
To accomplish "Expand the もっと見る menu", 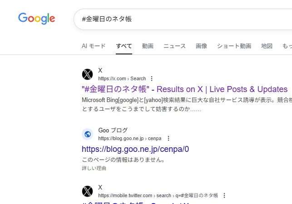I will pos(287,46).
